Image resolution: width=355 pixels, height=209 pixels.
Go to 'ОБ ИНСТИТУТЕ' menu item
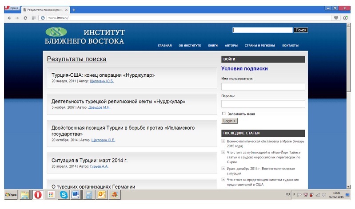[x=190, y=46]
